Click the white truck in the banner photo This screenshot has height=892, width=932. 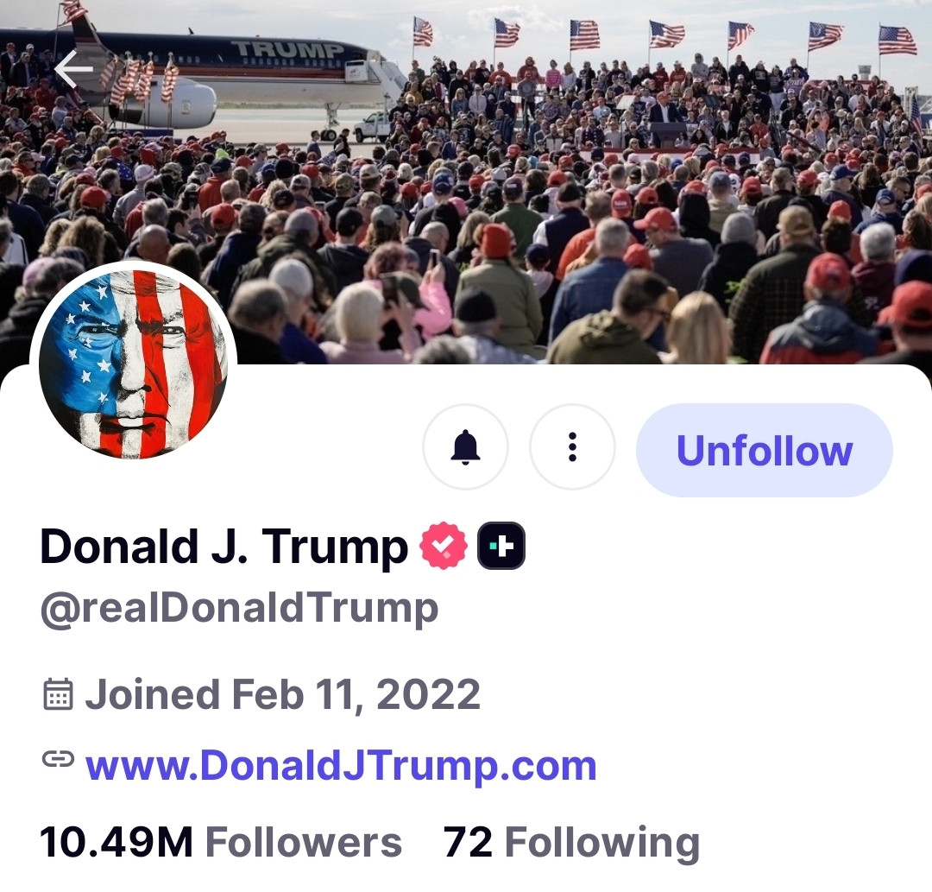point(373,127)
